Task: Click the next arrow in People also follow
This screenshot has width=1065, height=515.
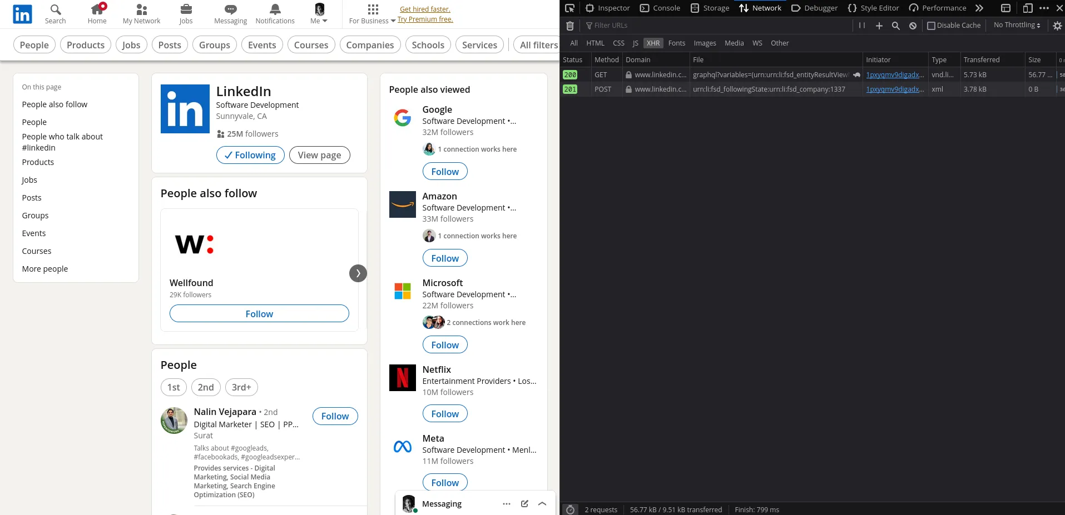Action: tap(358, 273)
